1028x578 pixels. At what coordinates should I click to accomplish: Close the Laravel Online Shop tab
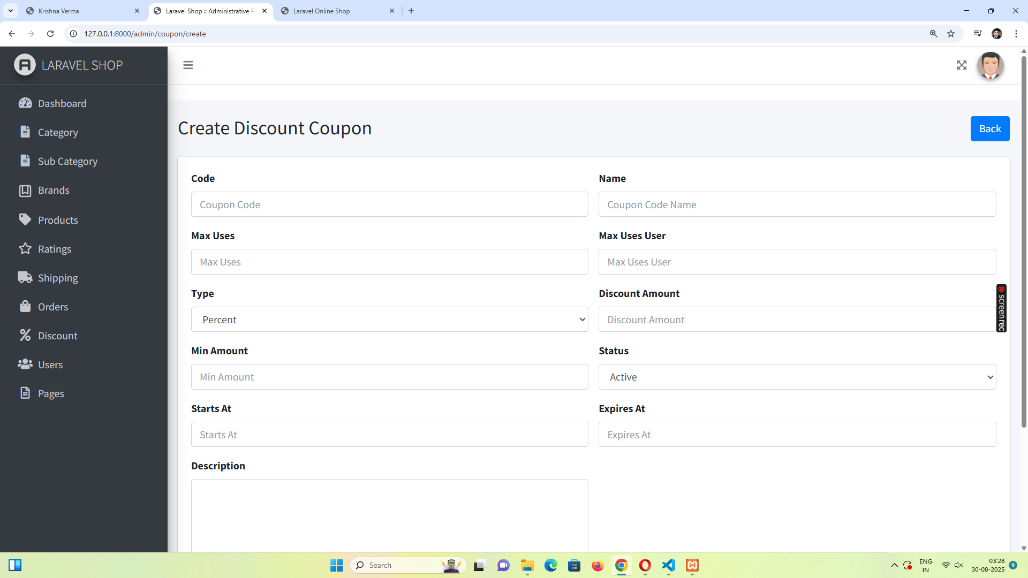392,11
